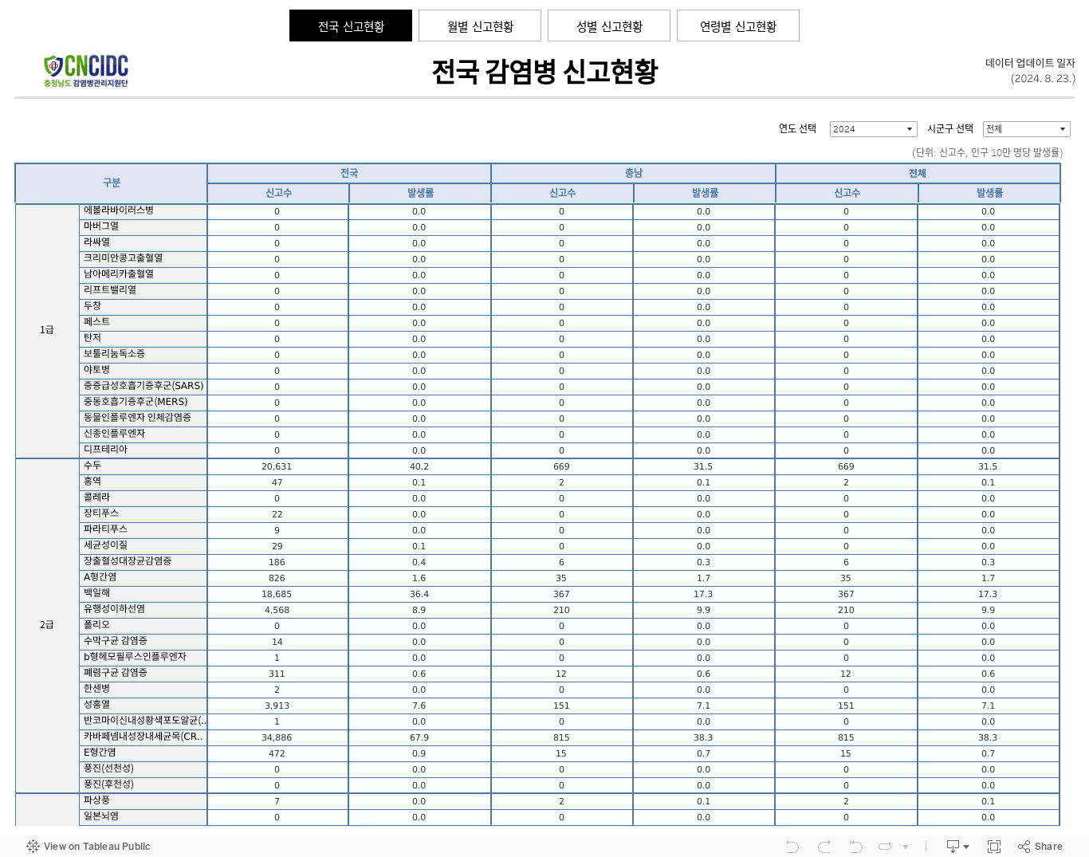Image resolution: width=1089 pixels, height=857 pixels.
Task: Click the Revert (reset view) icon
Action: tap(855, 847)
